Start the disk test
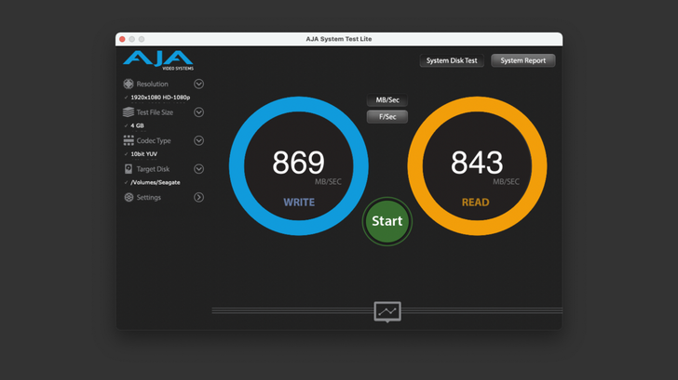 [x=387, y=221]
